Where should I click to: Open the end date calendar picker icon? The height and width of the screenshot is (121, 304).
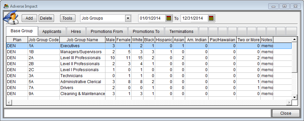(211, 18)
